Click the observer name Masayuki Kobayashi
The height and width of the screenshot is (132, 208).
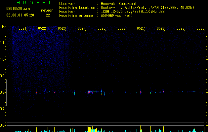(119, 4)
